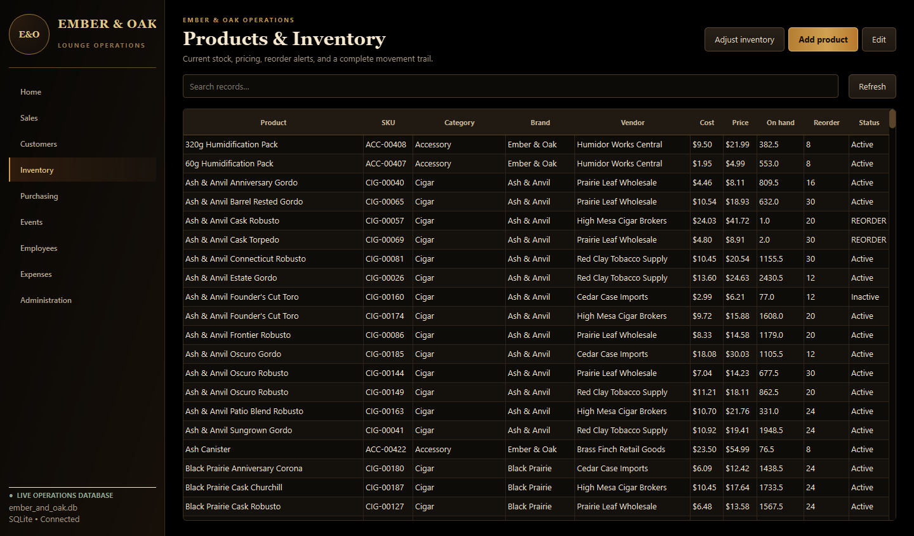This screenshot has width=914, height=536.
Task: Click REORDER status for Cask Torpedo
Action: coord(869,240)
